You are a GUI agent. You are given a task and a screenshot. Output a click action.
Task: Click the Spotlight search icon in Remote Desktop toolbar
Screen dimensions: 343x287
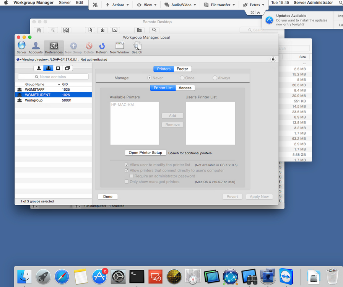click(x=154, y=30)
